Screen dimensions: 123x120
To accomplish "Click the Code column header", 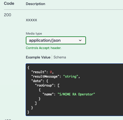I will coord(9,3).
